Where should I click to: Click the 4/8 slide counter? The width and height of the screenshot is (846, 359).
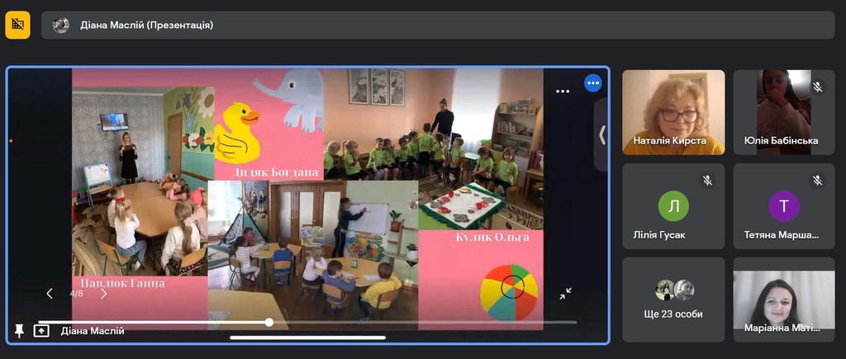point(76,294)
